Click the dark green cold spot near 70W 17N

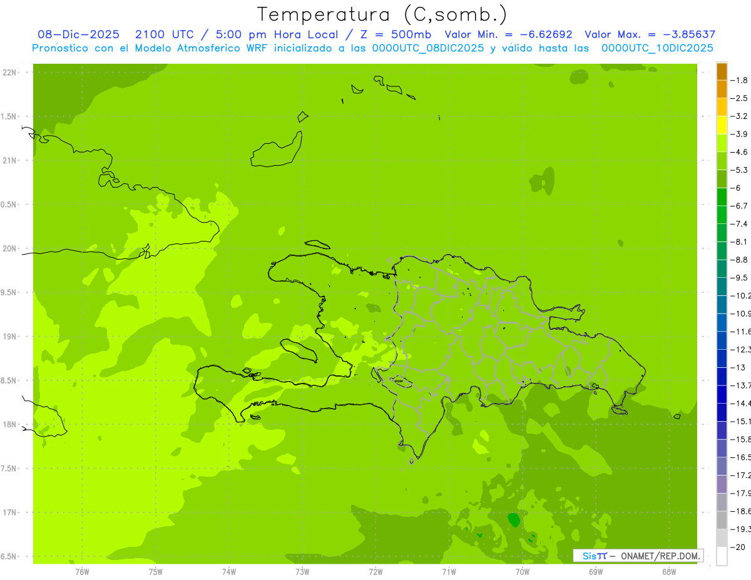(x=514, y=520)
